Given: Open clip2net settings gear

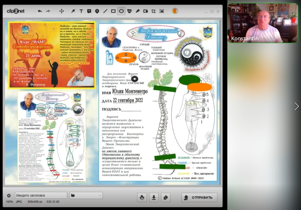Looking at the screenshot, I should [9, 196].
